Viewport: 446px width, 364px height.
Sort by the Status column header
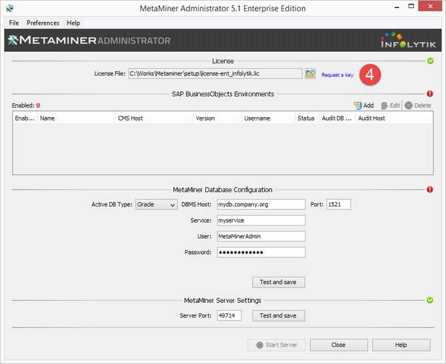click(x=307, y=118)
